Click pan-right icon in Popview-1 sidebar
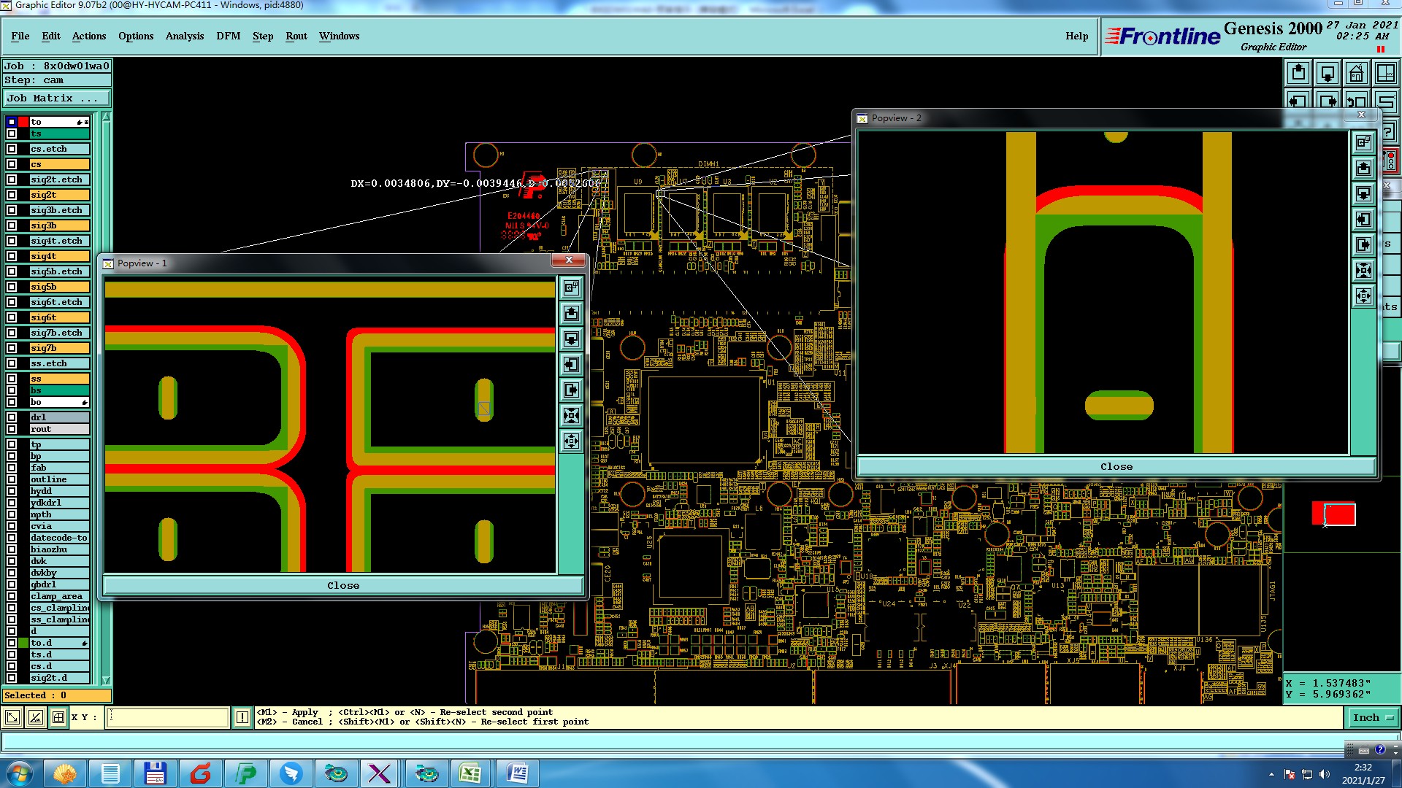Screen dimensions: 1402x788 coord(571,390)
